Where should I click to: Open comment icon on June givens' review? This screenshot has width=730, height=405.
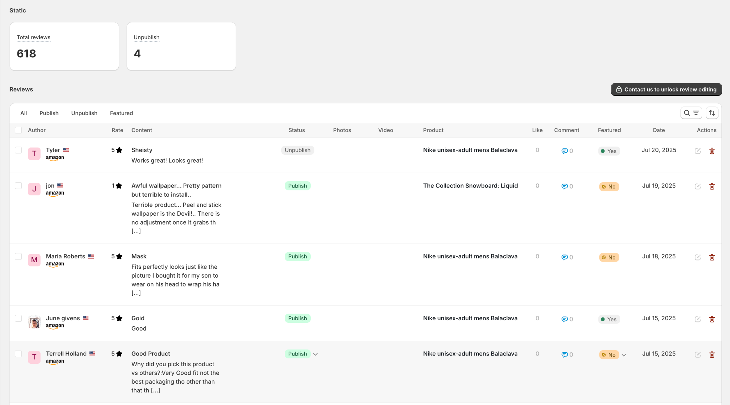click(x=565, y=319)
